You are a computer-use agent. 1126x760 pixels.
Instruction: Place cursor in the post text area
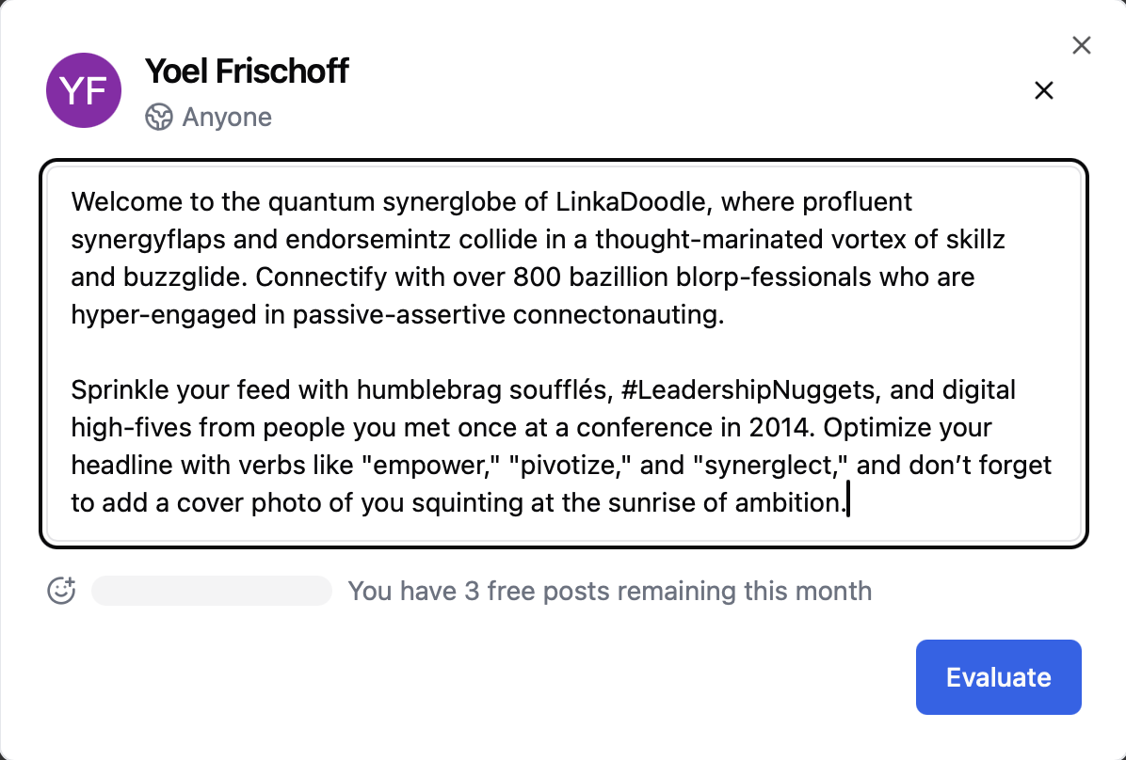pyautogui.click(x=563, y=348)
